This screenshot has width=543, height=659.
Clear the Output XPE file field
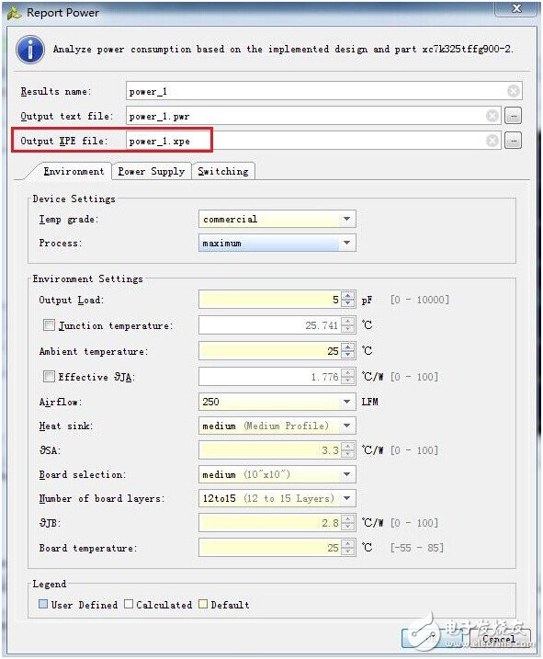click(x=492, y=141)
